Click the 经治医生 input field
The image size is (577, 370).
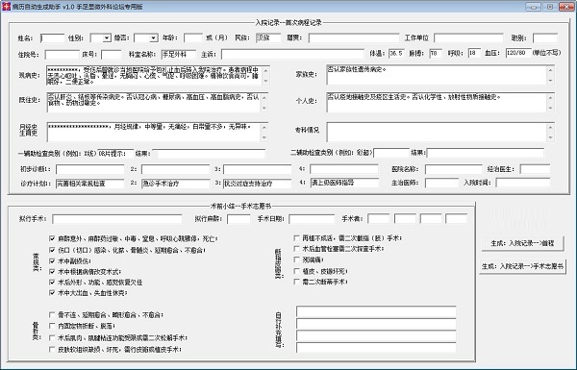click(x=535, y=169)
